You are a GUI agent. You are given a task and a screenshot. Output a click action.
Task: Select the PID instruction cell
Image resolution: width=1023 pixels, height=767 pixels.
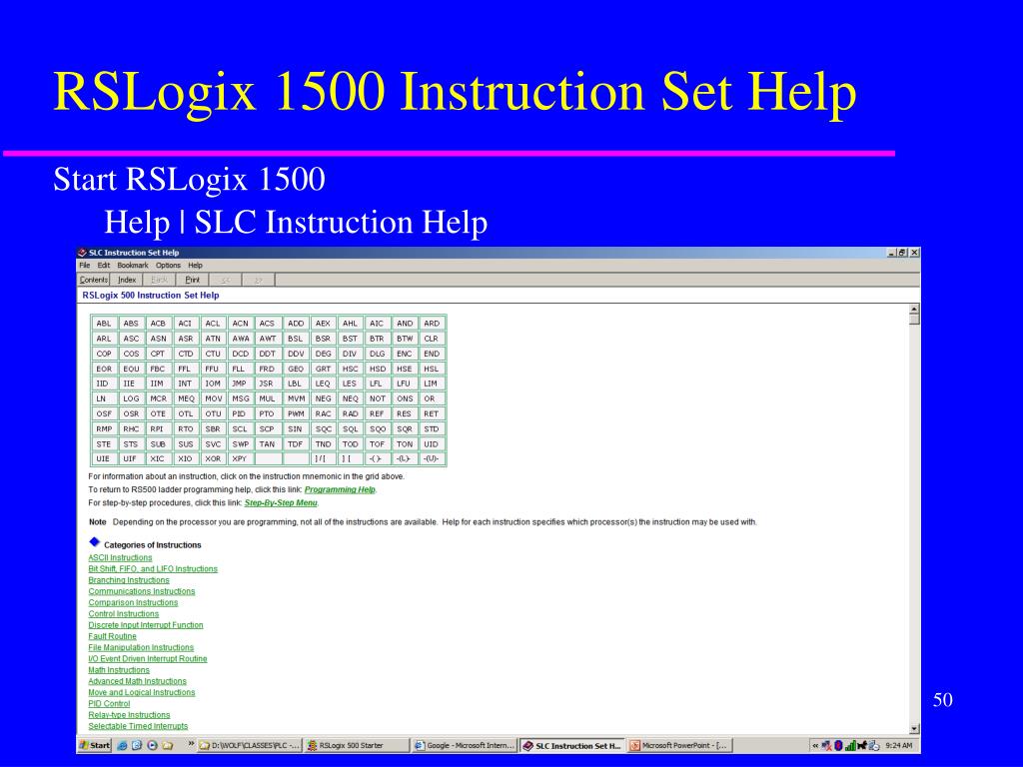point(240,413)
